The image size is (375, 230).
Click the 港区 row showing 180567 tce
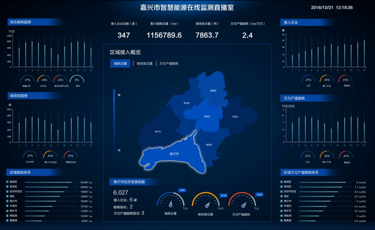click(49, 196)
